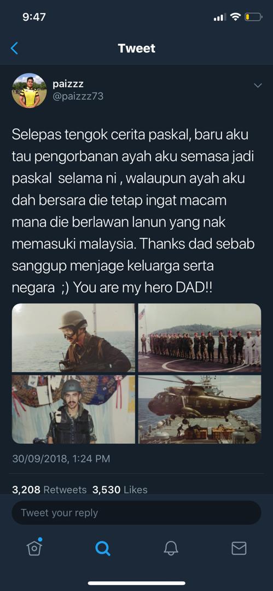This screenshot has height=591, width=273.
Task: Open the Notifications bell tab
Action: [171, 548]
